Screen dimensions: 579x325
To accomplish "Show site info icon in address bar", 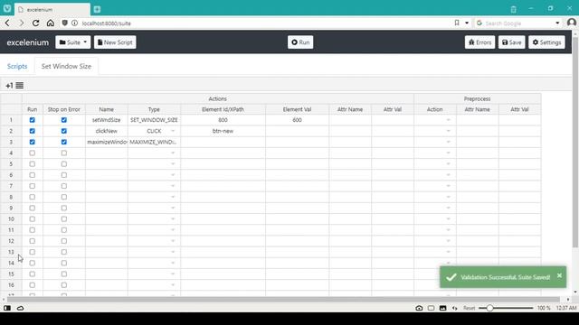I will click(x=74, y=23).
